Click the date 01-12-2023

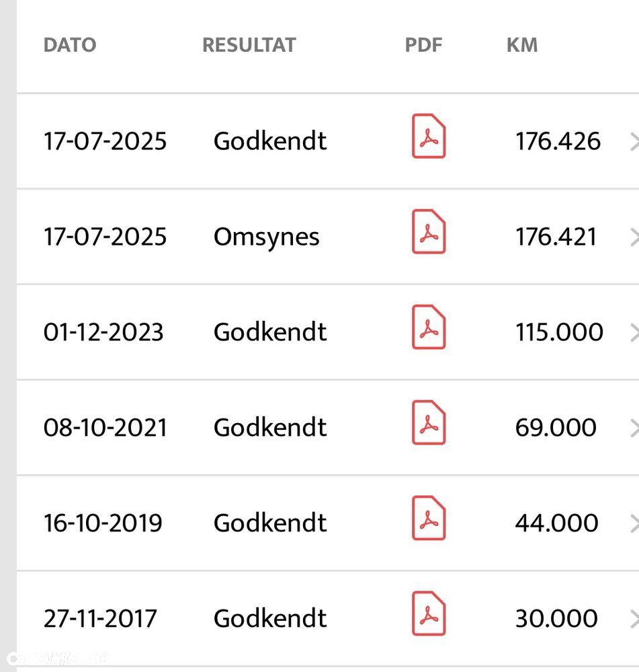[x=103, y=332]
